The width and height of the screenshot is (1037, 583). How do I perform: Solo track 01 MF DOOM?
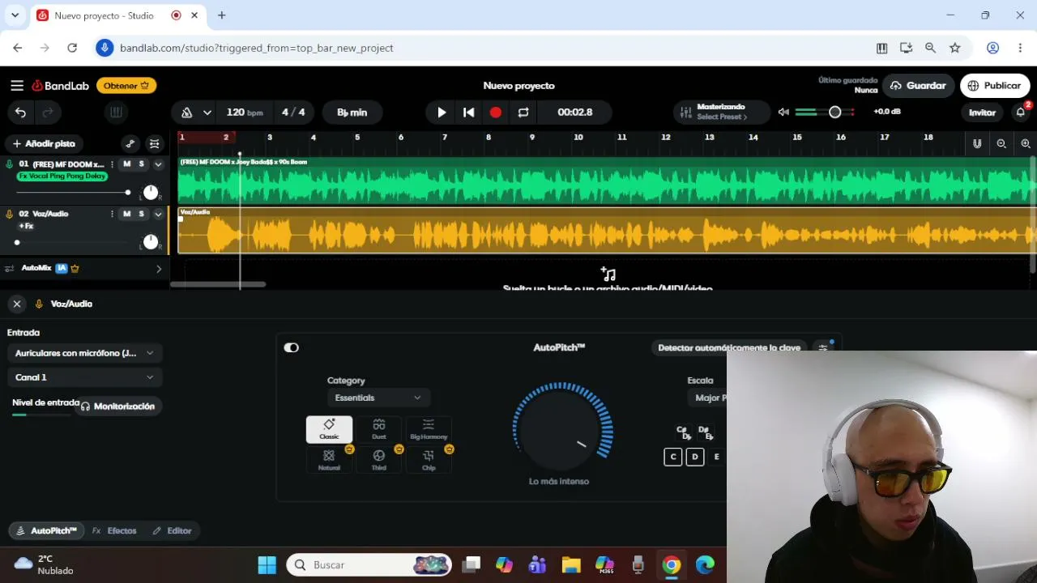pos(142,164)
